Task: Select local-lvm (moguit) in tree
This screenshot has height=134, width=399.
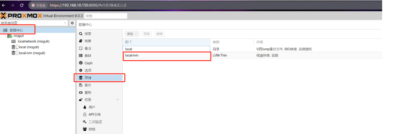Action: tap(32, 53)
